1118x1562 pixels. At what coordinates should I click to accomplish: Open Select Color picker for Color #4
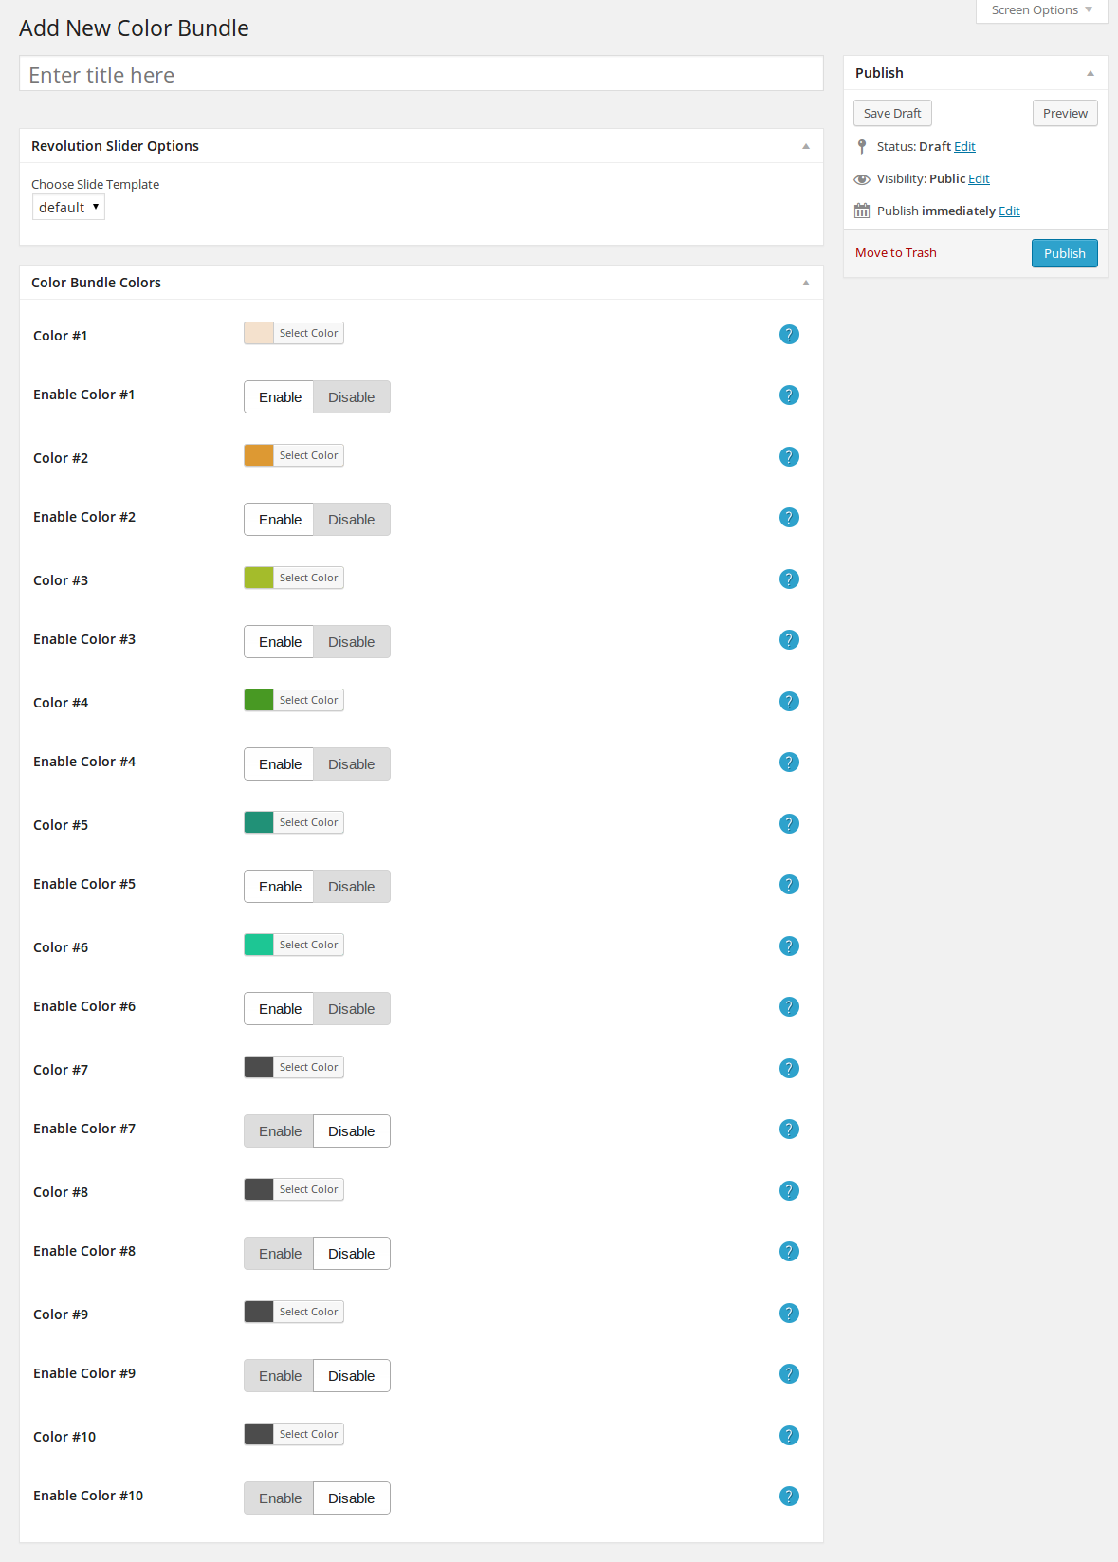308,700
